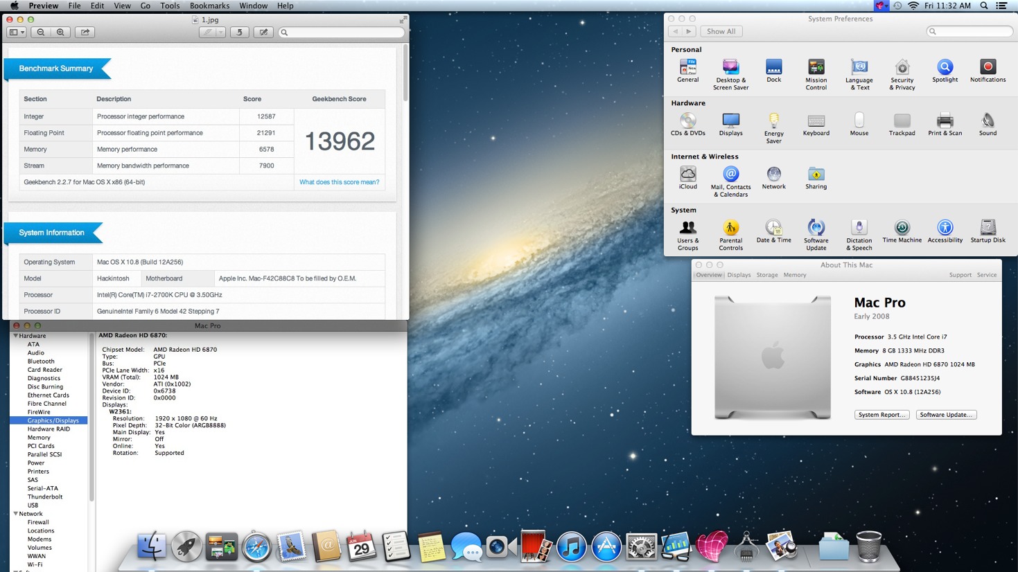The width and height of the screenshot is (1018, 572).
Task: Open Safari from the Dock
Action: [256, 547]
